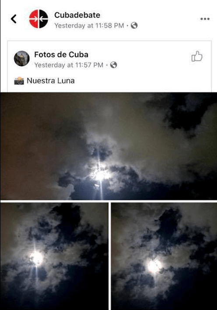The width and height of the screenshot is (217, 310).
Task: Open the bottom-right moon photo
Action: pos(164,256)
